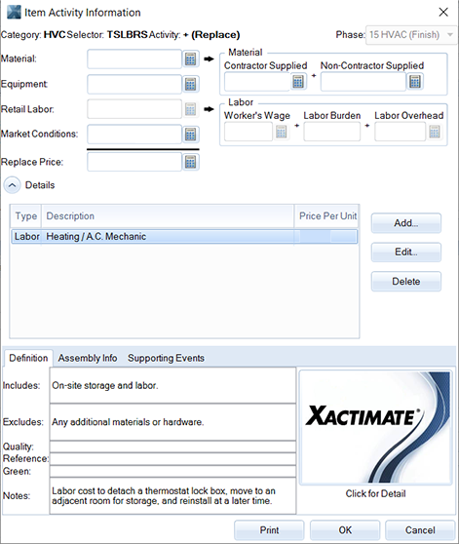Click the Description column header
This screenshot has width=459, height=544.
point(168,215)
